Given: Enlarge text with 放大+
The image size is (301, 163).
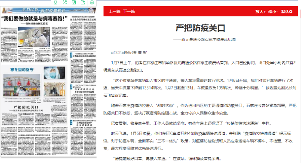Looking at the screenshot, I should (x=261, y=12).
